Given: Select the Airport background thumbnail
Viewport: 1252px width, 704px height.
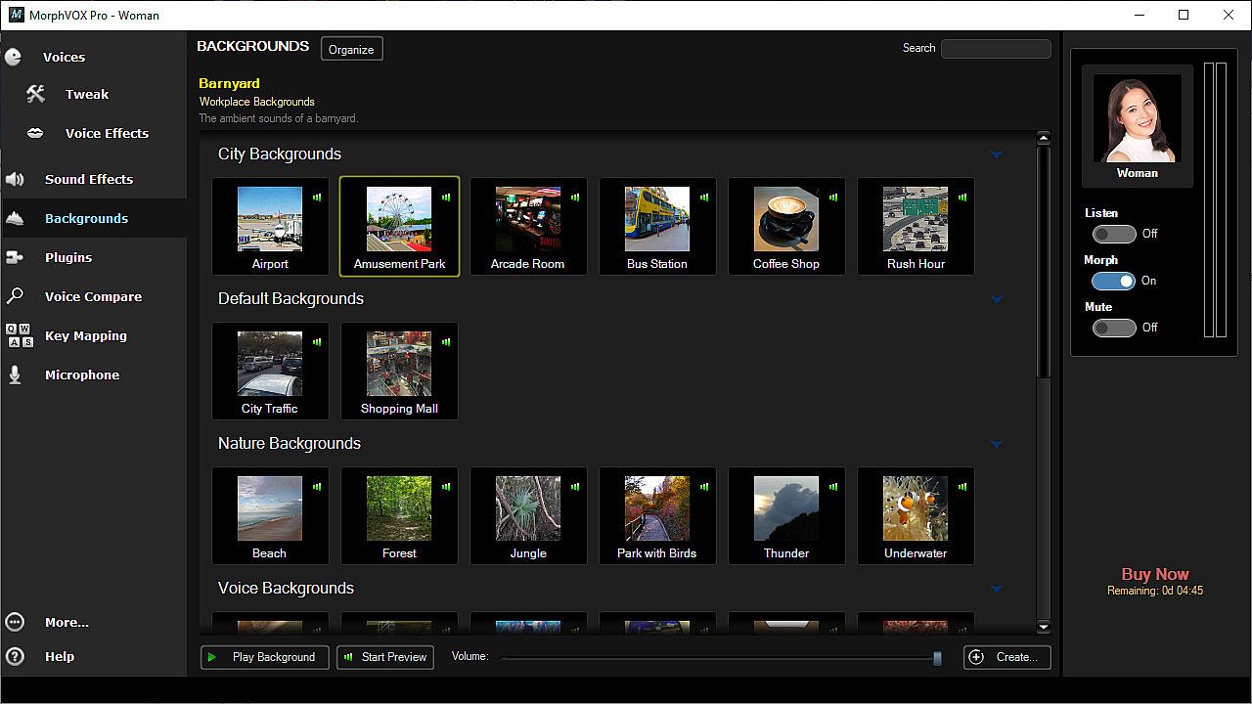Looking at the screenshot, I should pos(270,226).
